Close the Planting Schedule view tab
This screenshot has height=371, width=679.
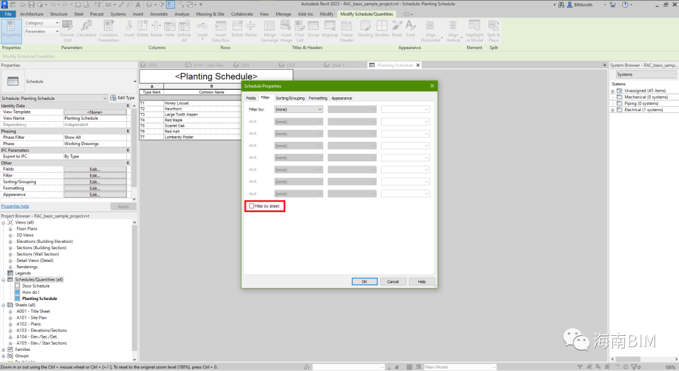point(418,65)
